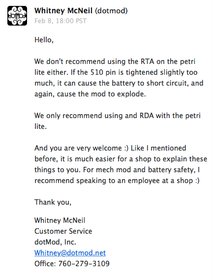Open the Whitney@dotmod.net email link
Viewport: 212px width, 278px height.
(70, 253)
